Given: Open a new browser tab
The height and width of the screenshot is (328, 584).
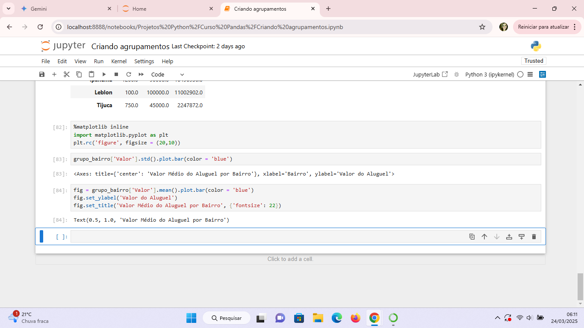Looking at the screenshot, I should pyautogui.click(x=328, y=9).
